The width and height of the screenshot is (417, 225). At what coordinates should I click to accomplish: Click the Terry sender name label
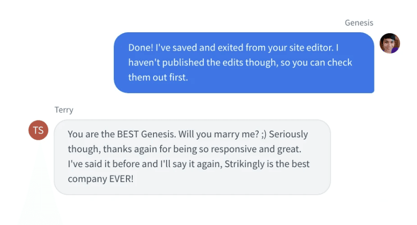tap(64, 110)
